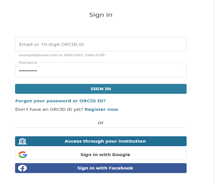Click the horizontal divider line below "or"
Viewport: 216px width, 184px height.
click(101, 127)
